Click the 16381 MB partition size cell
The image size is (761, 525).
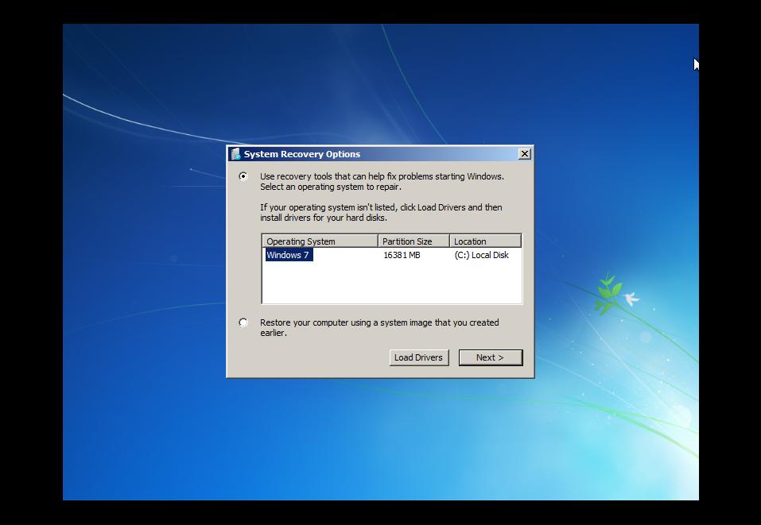(402, 255)
